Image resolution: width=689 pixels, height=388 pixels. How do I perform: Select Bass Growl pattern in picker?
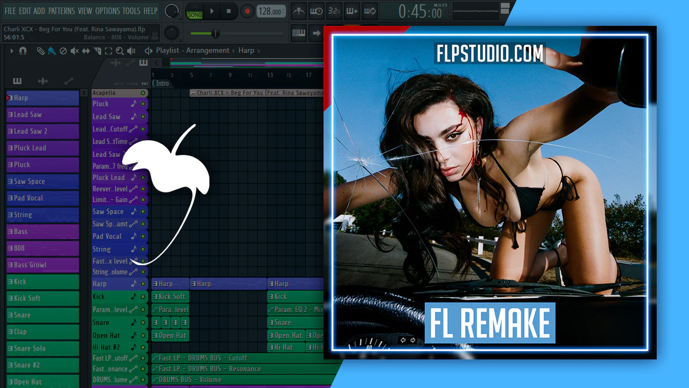pos(43,265)
